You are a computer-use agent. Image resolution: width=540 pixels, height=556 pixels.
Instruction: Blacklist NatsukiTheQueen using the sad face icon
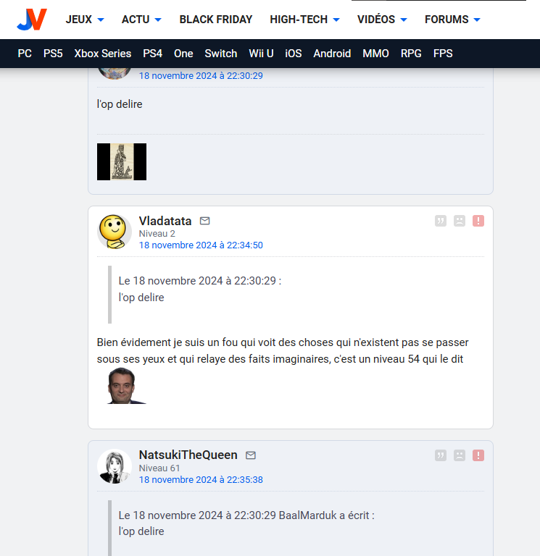click(x=460, y=455)
